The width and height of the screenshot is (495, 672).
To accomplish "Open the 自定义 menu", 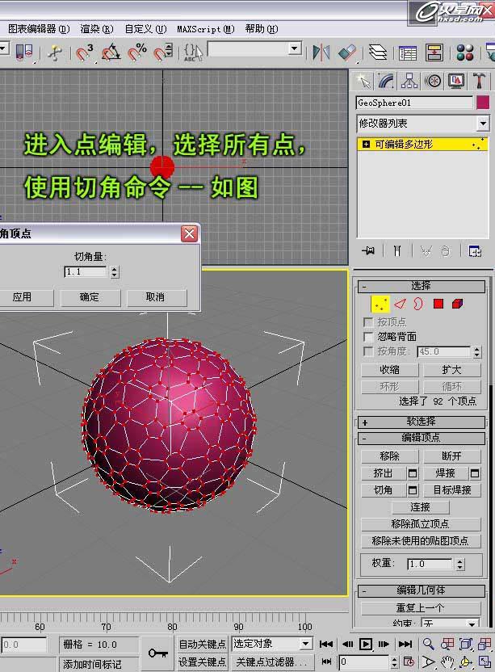I will pos(145,28).
